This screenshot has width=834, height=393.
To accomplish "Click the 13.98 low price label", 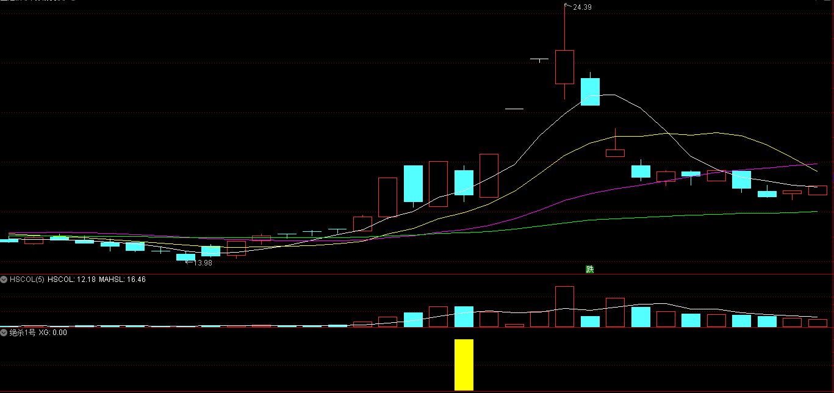I will point(202,263).
